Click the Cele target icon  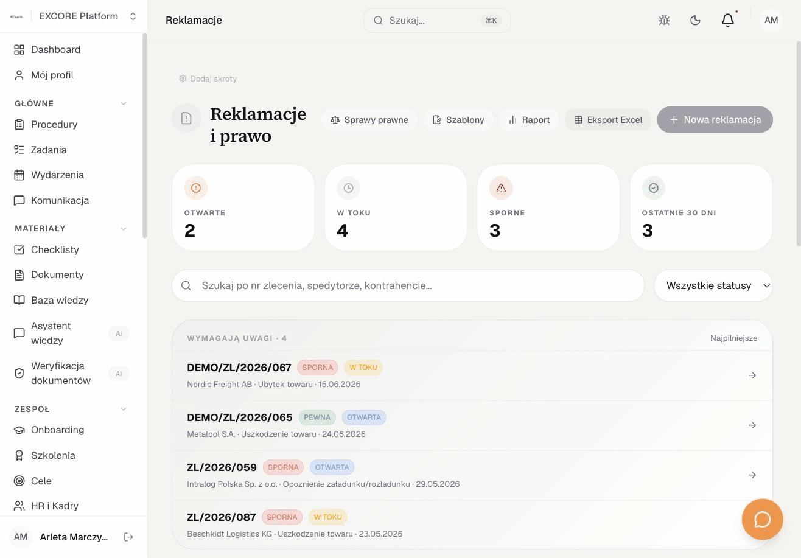pyautogui.click(x=19, y=481)
